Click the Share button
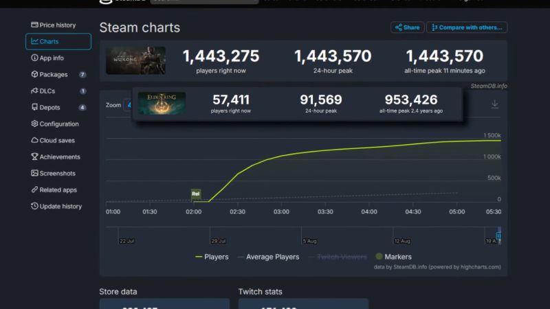550x309 pixels. coord(407,27)
